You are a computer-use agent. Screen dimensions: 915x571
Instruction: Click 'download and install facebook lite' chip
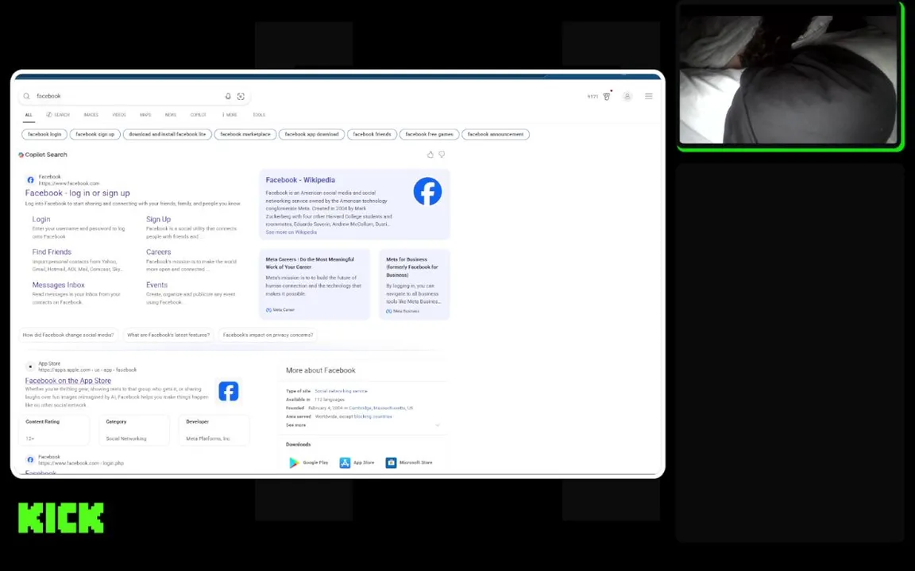pyautogui.click(x=168, y=134)
